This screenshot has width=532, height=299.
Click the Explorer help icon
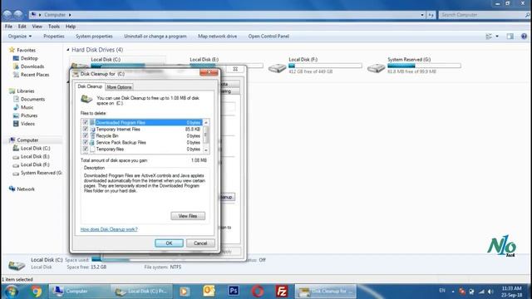tap(524, 37)
